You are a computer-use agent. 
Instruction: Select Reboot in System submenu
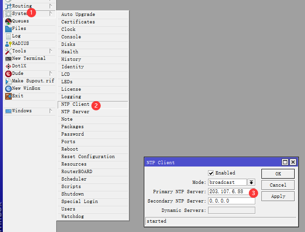[x=93, y=149]
